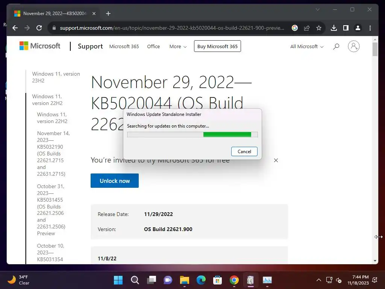This screenshot has width=385, height=289.
Task: Click the 11/8/22 heading text
Action: coord(107,259)
